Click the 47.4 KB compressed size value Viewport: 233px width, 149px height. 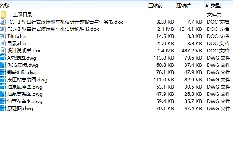193,109
